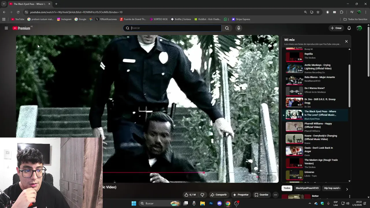Click Guardar to save the video
The height and width of the screenshot is (208, 370).
point(262,195)
